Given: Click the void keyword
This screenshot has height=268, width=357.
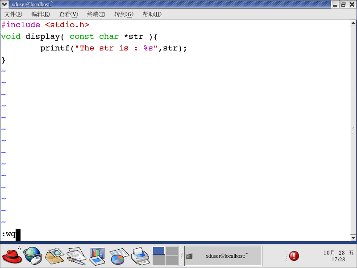Looking at the screenshot, I should [x=11, y=37].
